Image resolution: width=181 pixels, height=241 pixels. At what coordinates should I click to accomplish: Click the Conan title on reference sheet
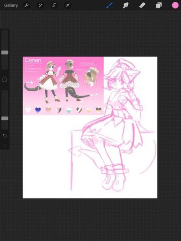pyautogui.click(x=33, y=60)
